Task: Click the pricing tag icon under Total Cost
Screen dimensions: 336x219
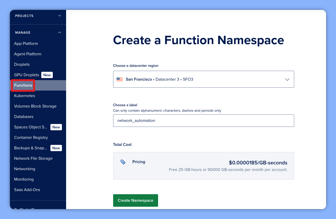Action: (123, 162)
